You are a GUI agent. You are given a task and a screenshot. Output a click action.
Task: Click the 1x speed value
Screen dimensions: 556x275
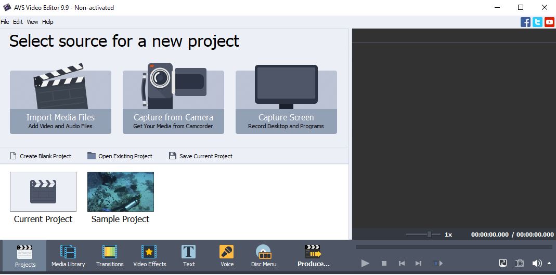coord(448,235)
